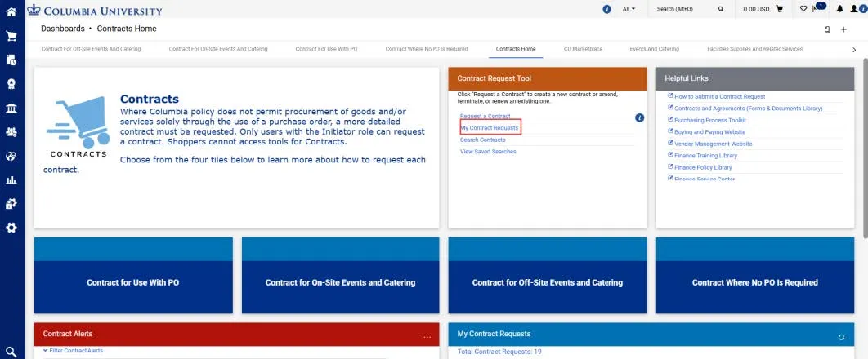Click the search magnifier icon in header

coord(721,9)
